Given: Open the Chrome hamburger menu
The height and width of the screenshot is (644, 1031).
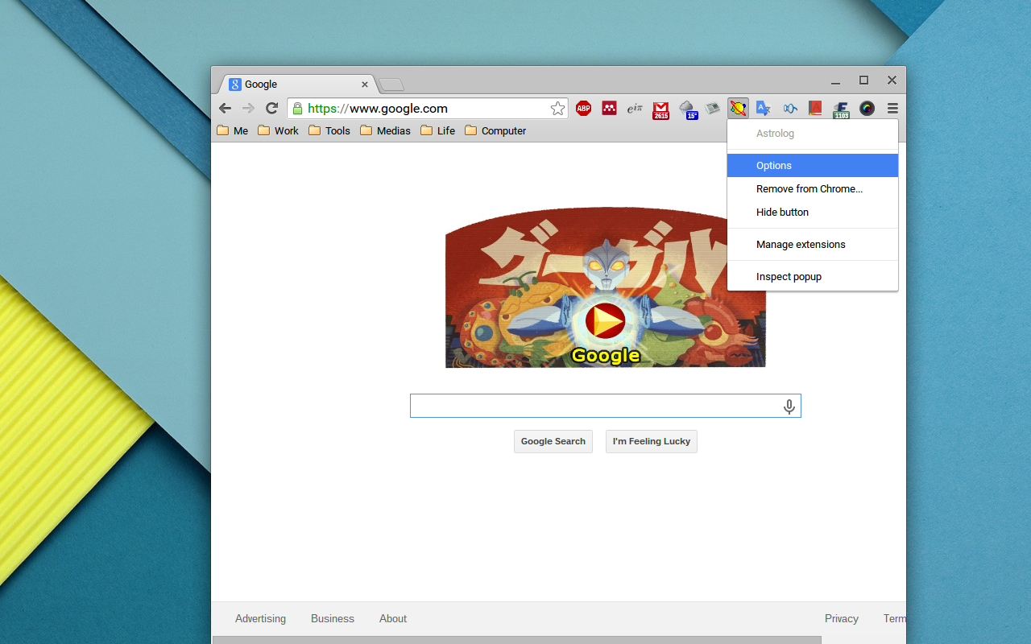Looking at the screenshot, I should point(892,108).
